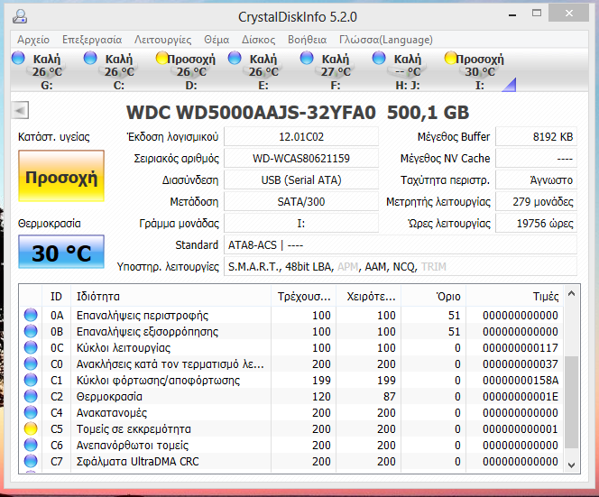Go to previous disk with left arrow

20,111
